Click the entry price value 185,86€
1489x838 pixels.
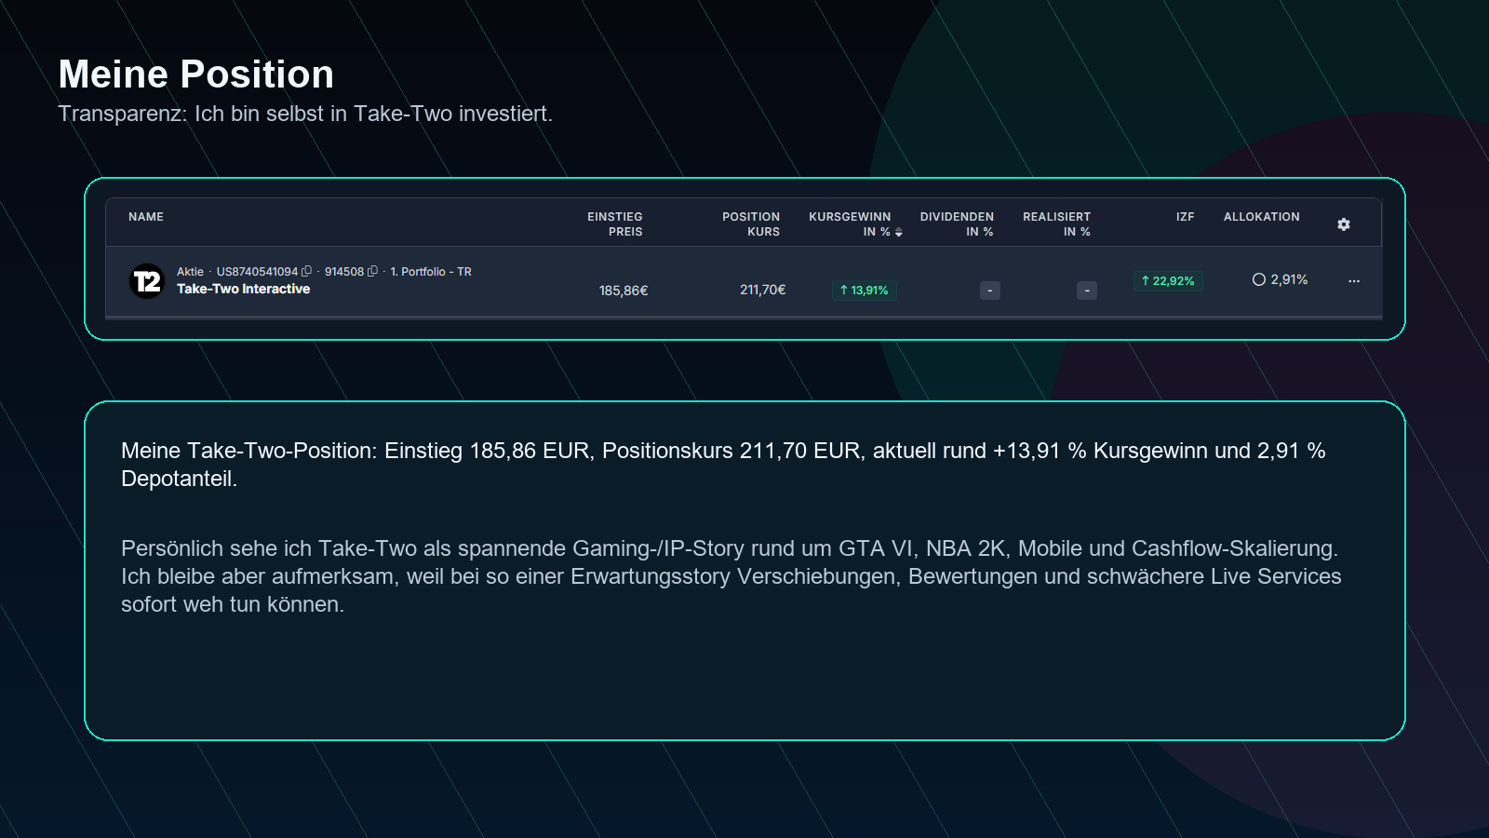pos(624,291)
